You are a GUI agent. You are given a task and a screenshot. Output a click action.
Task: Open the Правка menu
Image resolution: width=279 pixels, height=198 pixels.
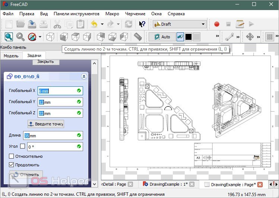pyautogui.click(x=27, y=14)
